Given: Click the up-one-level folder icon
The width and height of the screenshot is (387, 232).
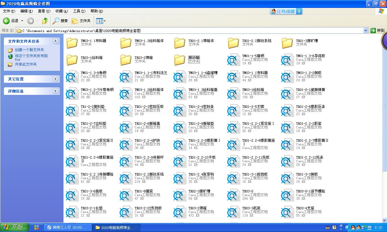Looking at the screenshot, I should click(x=45, y=21).
